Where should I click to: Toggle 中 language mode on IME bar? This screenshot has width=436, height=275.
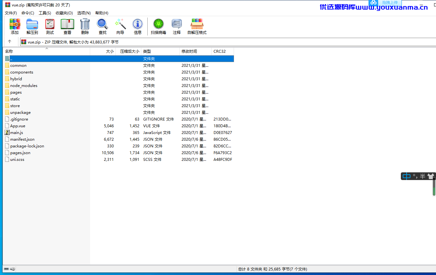point(406,176)
